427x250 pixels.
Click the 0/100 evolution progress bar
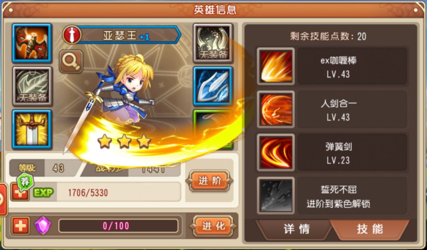coord(119,226)
